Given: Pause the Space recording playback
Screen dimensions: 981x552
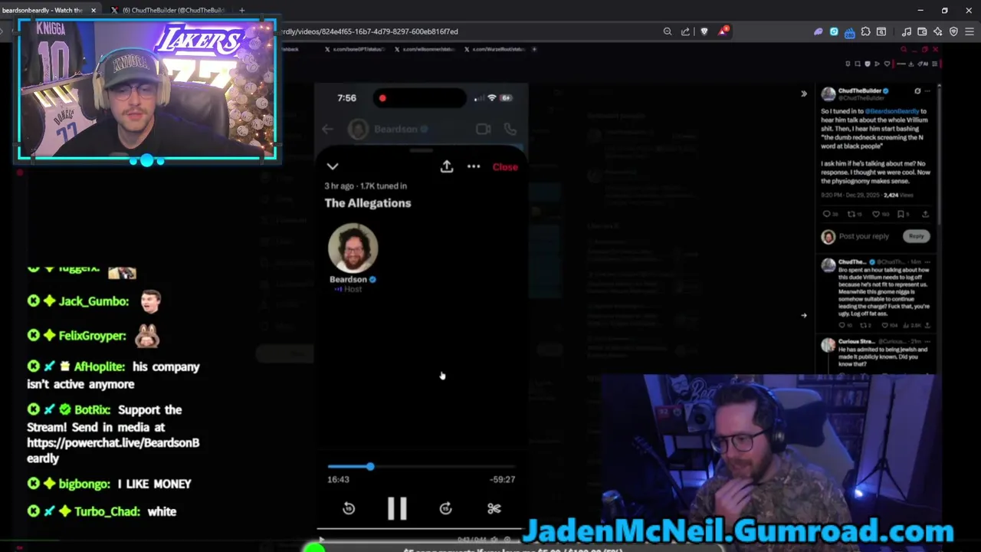Looking at the screenshot, I should pos(397,509).
